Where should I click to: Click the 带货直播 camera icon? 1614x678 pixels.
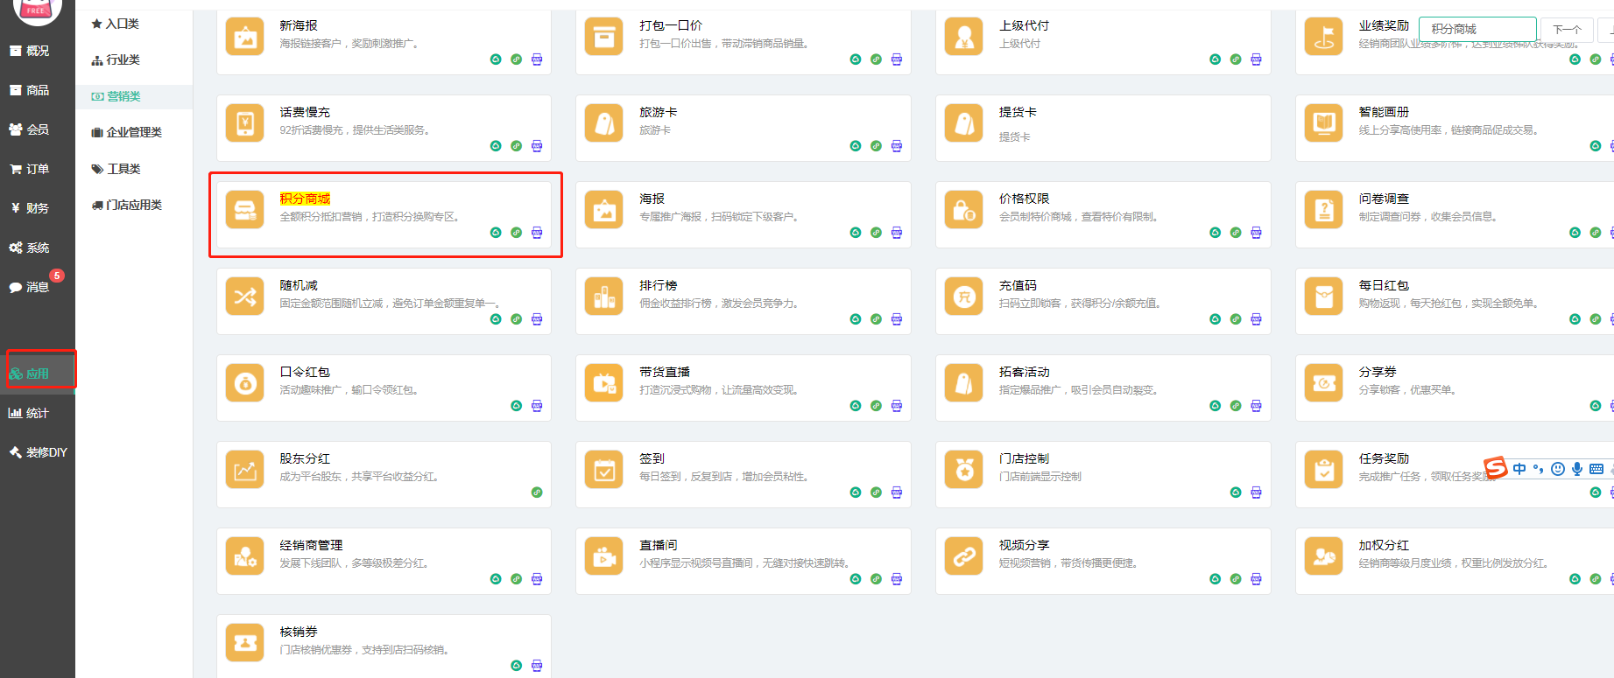coord(603,383)
